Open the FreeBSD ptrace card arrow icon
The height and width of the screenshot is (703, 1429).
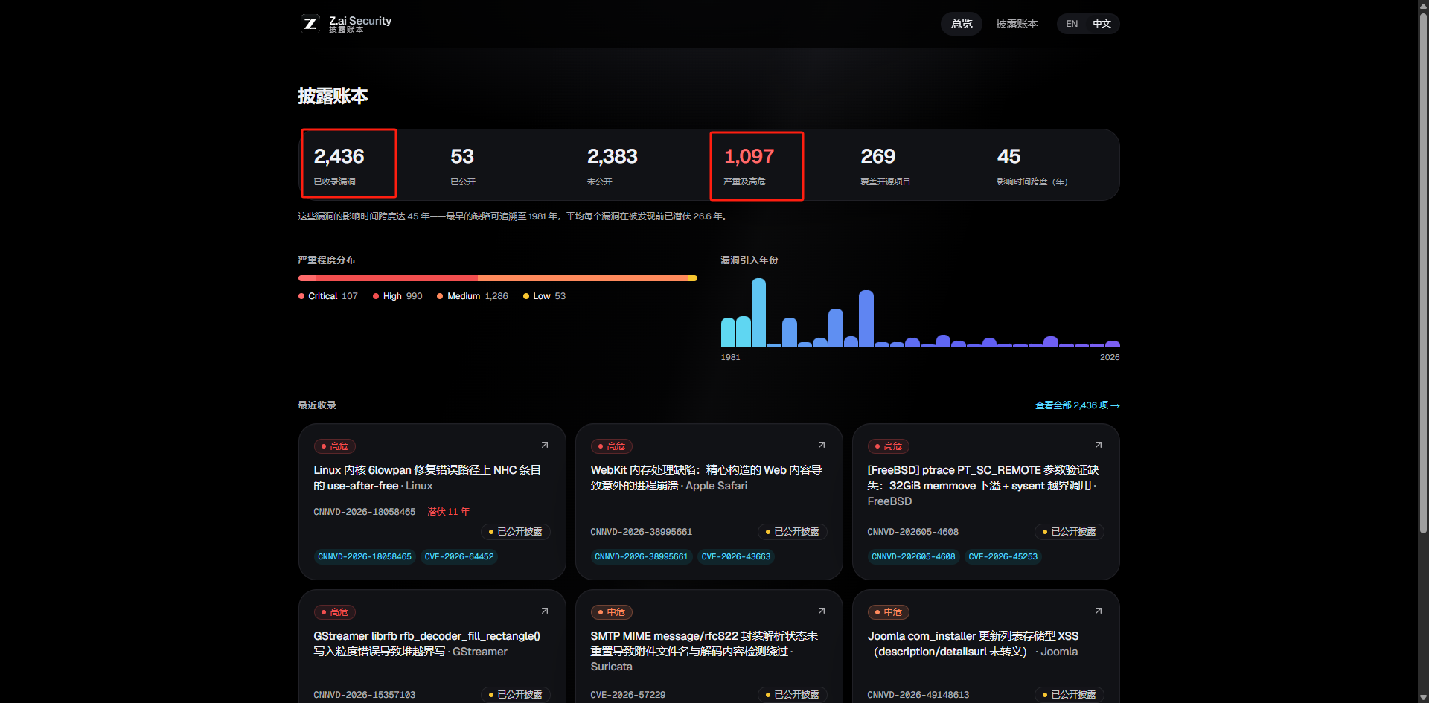tap(1099, 445)
